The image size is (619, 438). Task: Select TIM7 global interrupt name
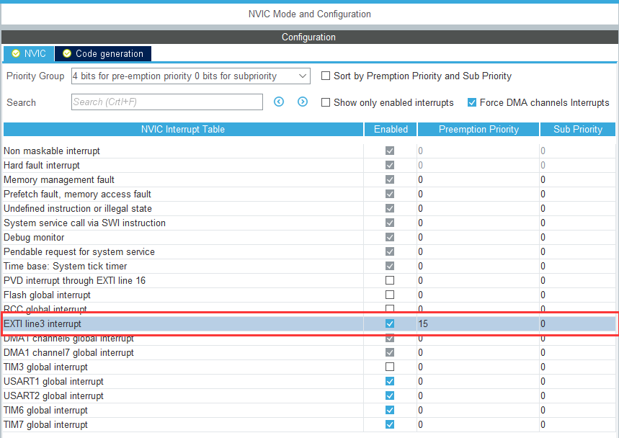pyautogui.click(x=45, y=424)
